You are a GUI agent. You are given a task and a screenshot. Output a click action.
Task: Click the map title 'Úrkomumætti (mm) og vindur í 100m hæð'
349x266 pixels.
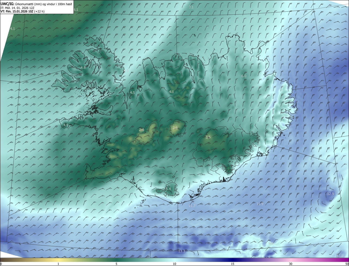[x=43, y=4]
